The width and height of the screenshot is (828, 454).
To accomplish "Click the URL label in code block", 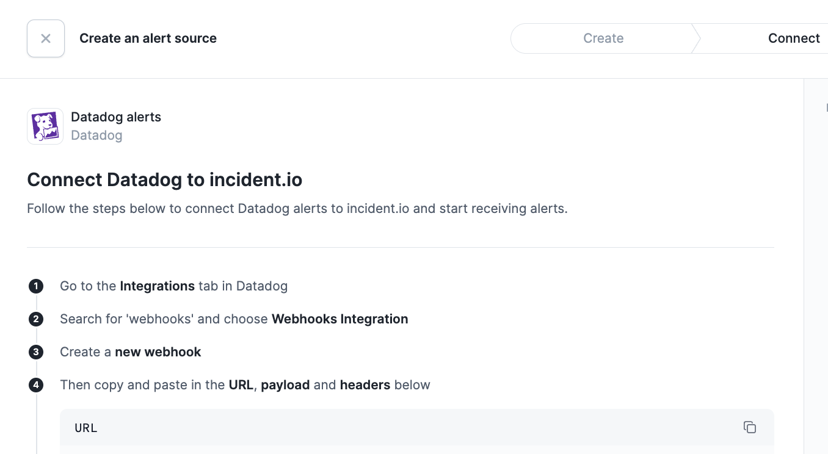I will coord(86,428).
